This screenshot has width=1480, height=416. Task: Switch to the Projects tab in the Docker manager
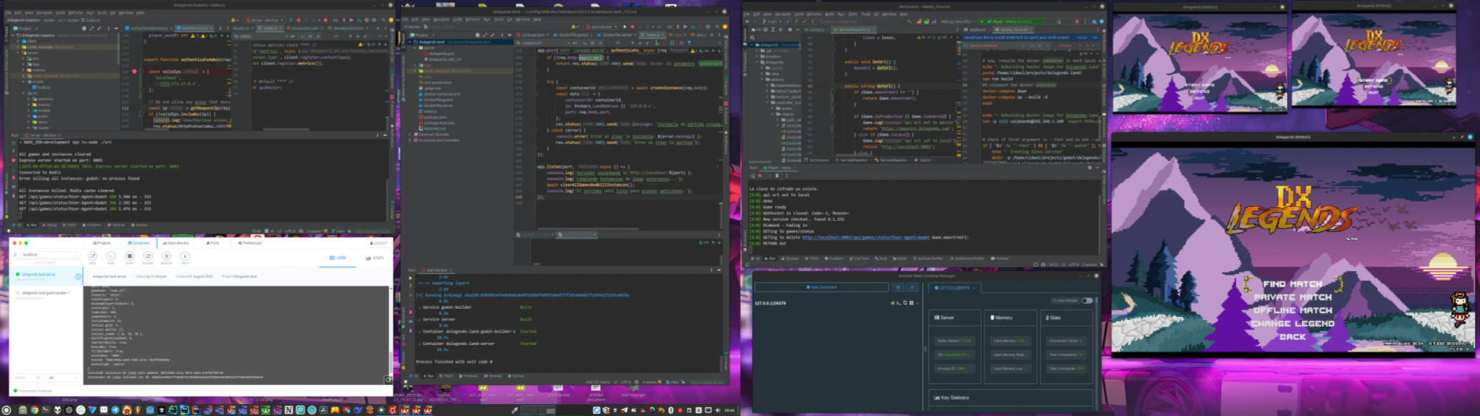(x=101, y=243)
